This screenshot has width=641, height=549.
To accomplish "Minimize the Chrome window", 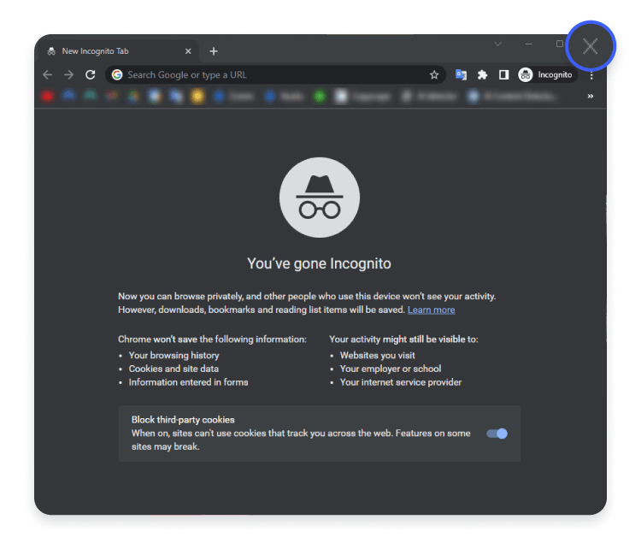I will pos(529,44).
